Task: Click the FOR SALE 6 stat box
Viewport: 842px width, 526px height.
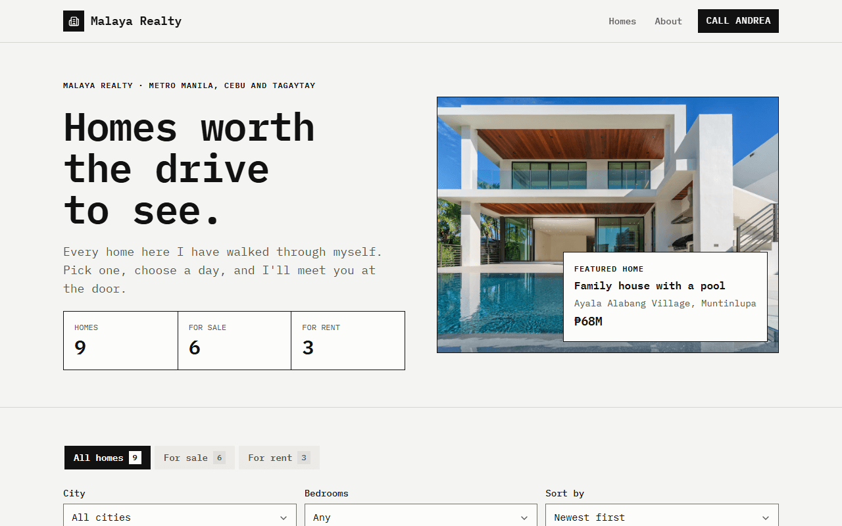Action: pyautogui.click(x=235, y=341)
